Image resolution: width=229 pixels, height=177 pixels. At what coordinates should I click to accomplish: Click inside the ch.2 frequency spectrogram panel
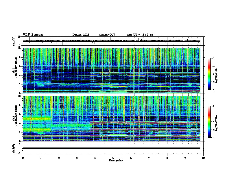(112, 119)
